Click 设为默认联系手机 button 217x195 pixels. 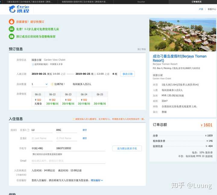127,148
